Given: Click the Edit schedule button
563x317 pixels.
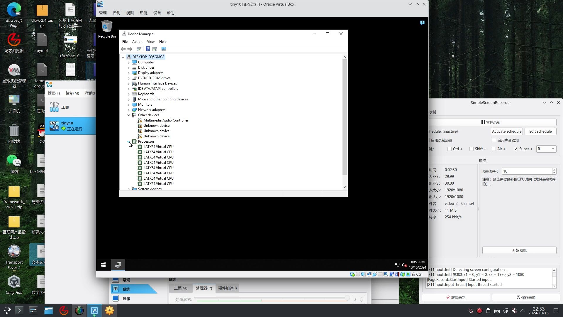Looking at the screenshot, I should click(540, 131).
